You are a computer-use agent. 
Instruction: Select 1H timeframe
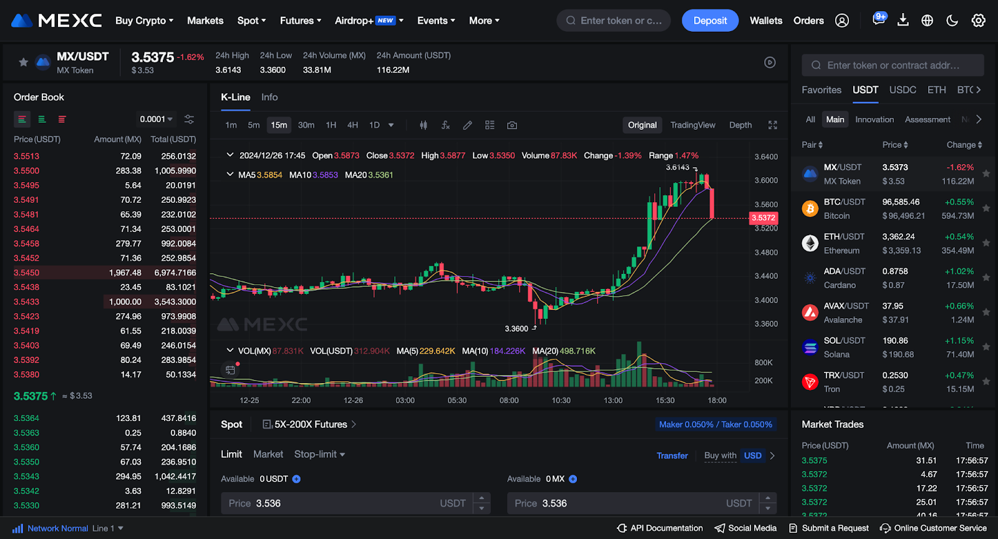(x=331, y=125)
